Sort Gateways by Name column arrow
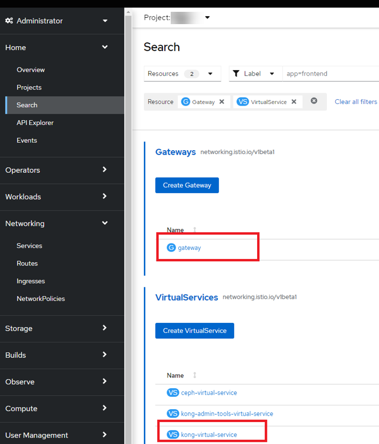The height and width of the screenshot is (444, 379). (x=195, y=230)
